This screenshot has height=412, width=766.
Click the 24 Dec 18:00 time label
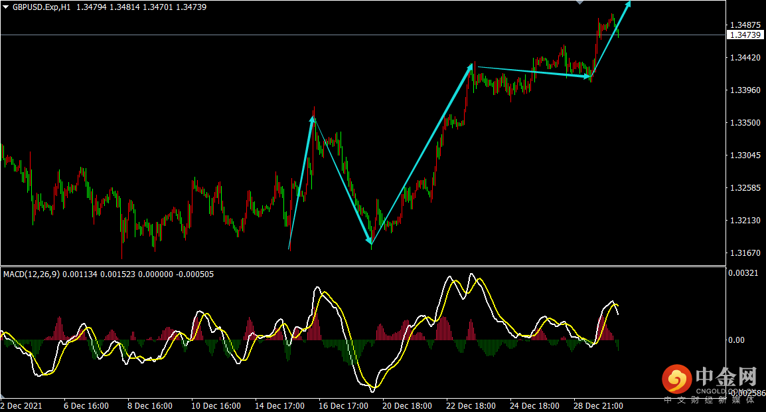tap(534, 406)
